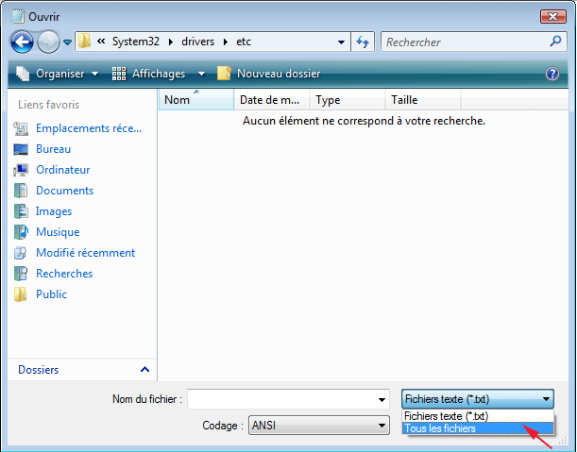Open the Codage ANSI combo box

318,426
